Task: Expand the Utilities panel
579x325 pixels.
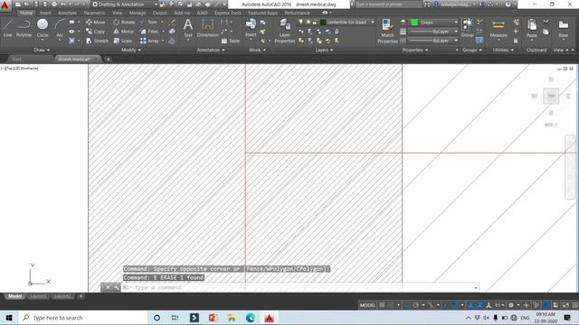Action: coord(503,50)
